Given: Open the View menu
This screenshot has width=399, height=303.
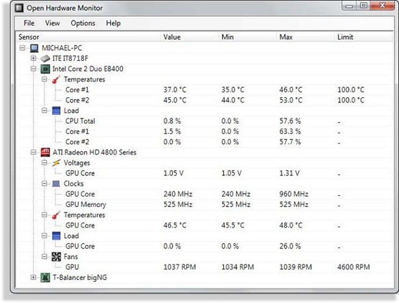Looking at the screenshot, I should coord(52,23).
